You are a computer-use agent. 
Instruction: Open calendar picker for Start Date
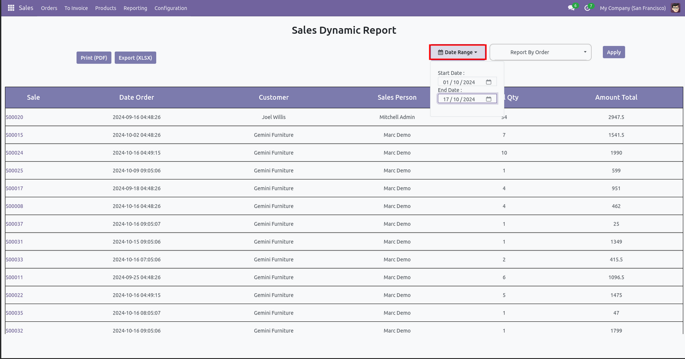pyautogui.click(x=489, y=82)
